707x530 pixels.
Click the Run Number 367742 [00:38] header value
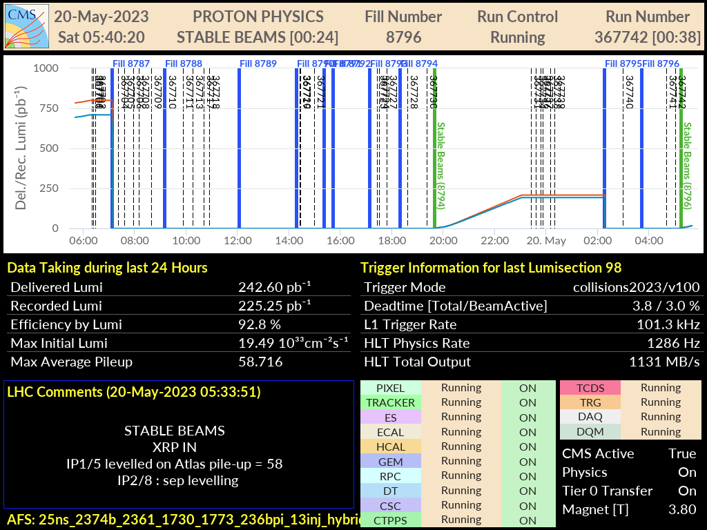click(x=648, y=37)
